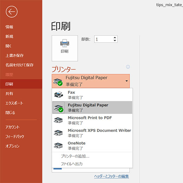Open the selected printer dropdown arrow
183x183 pixels.
pyautogui.click(x=127, y=81)
